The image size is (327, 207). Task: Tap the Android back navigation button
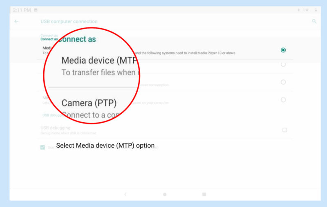coord(125,194)
